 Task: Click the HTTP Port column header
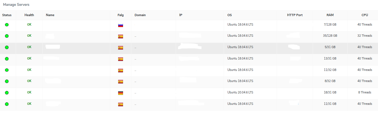(295, 15)
